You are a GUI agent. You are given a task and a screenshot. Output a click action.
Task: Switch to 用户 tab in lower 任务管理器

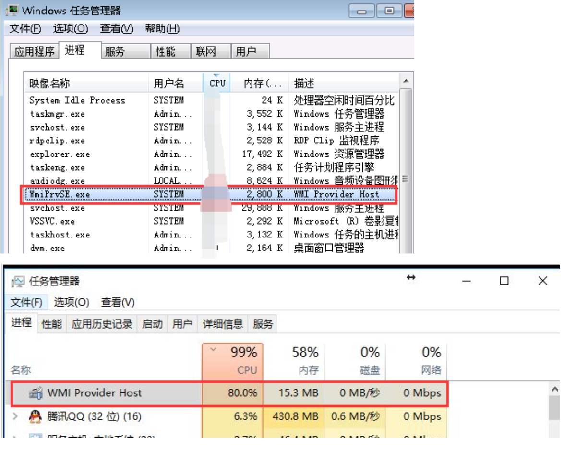click(x=182, y=324)
